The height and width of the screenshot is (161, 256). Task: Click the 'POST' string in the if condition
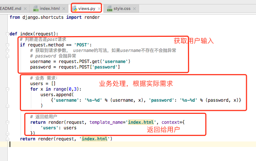pyautogui.click(x=82, y=45)
